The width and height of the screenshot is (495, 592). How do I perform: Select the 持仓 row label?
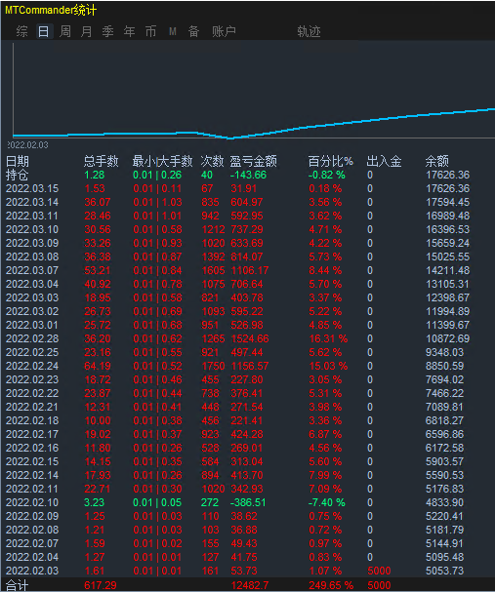[17, 176]
